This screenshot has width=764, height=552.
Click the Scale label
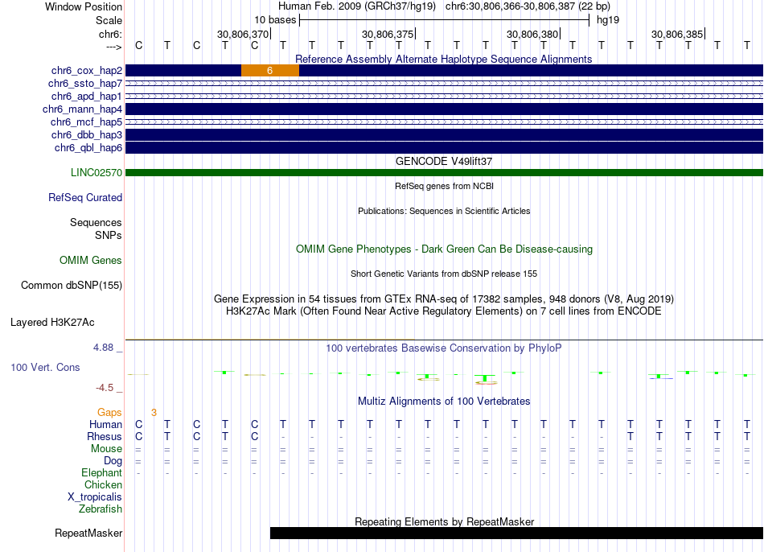click(109, 20)
